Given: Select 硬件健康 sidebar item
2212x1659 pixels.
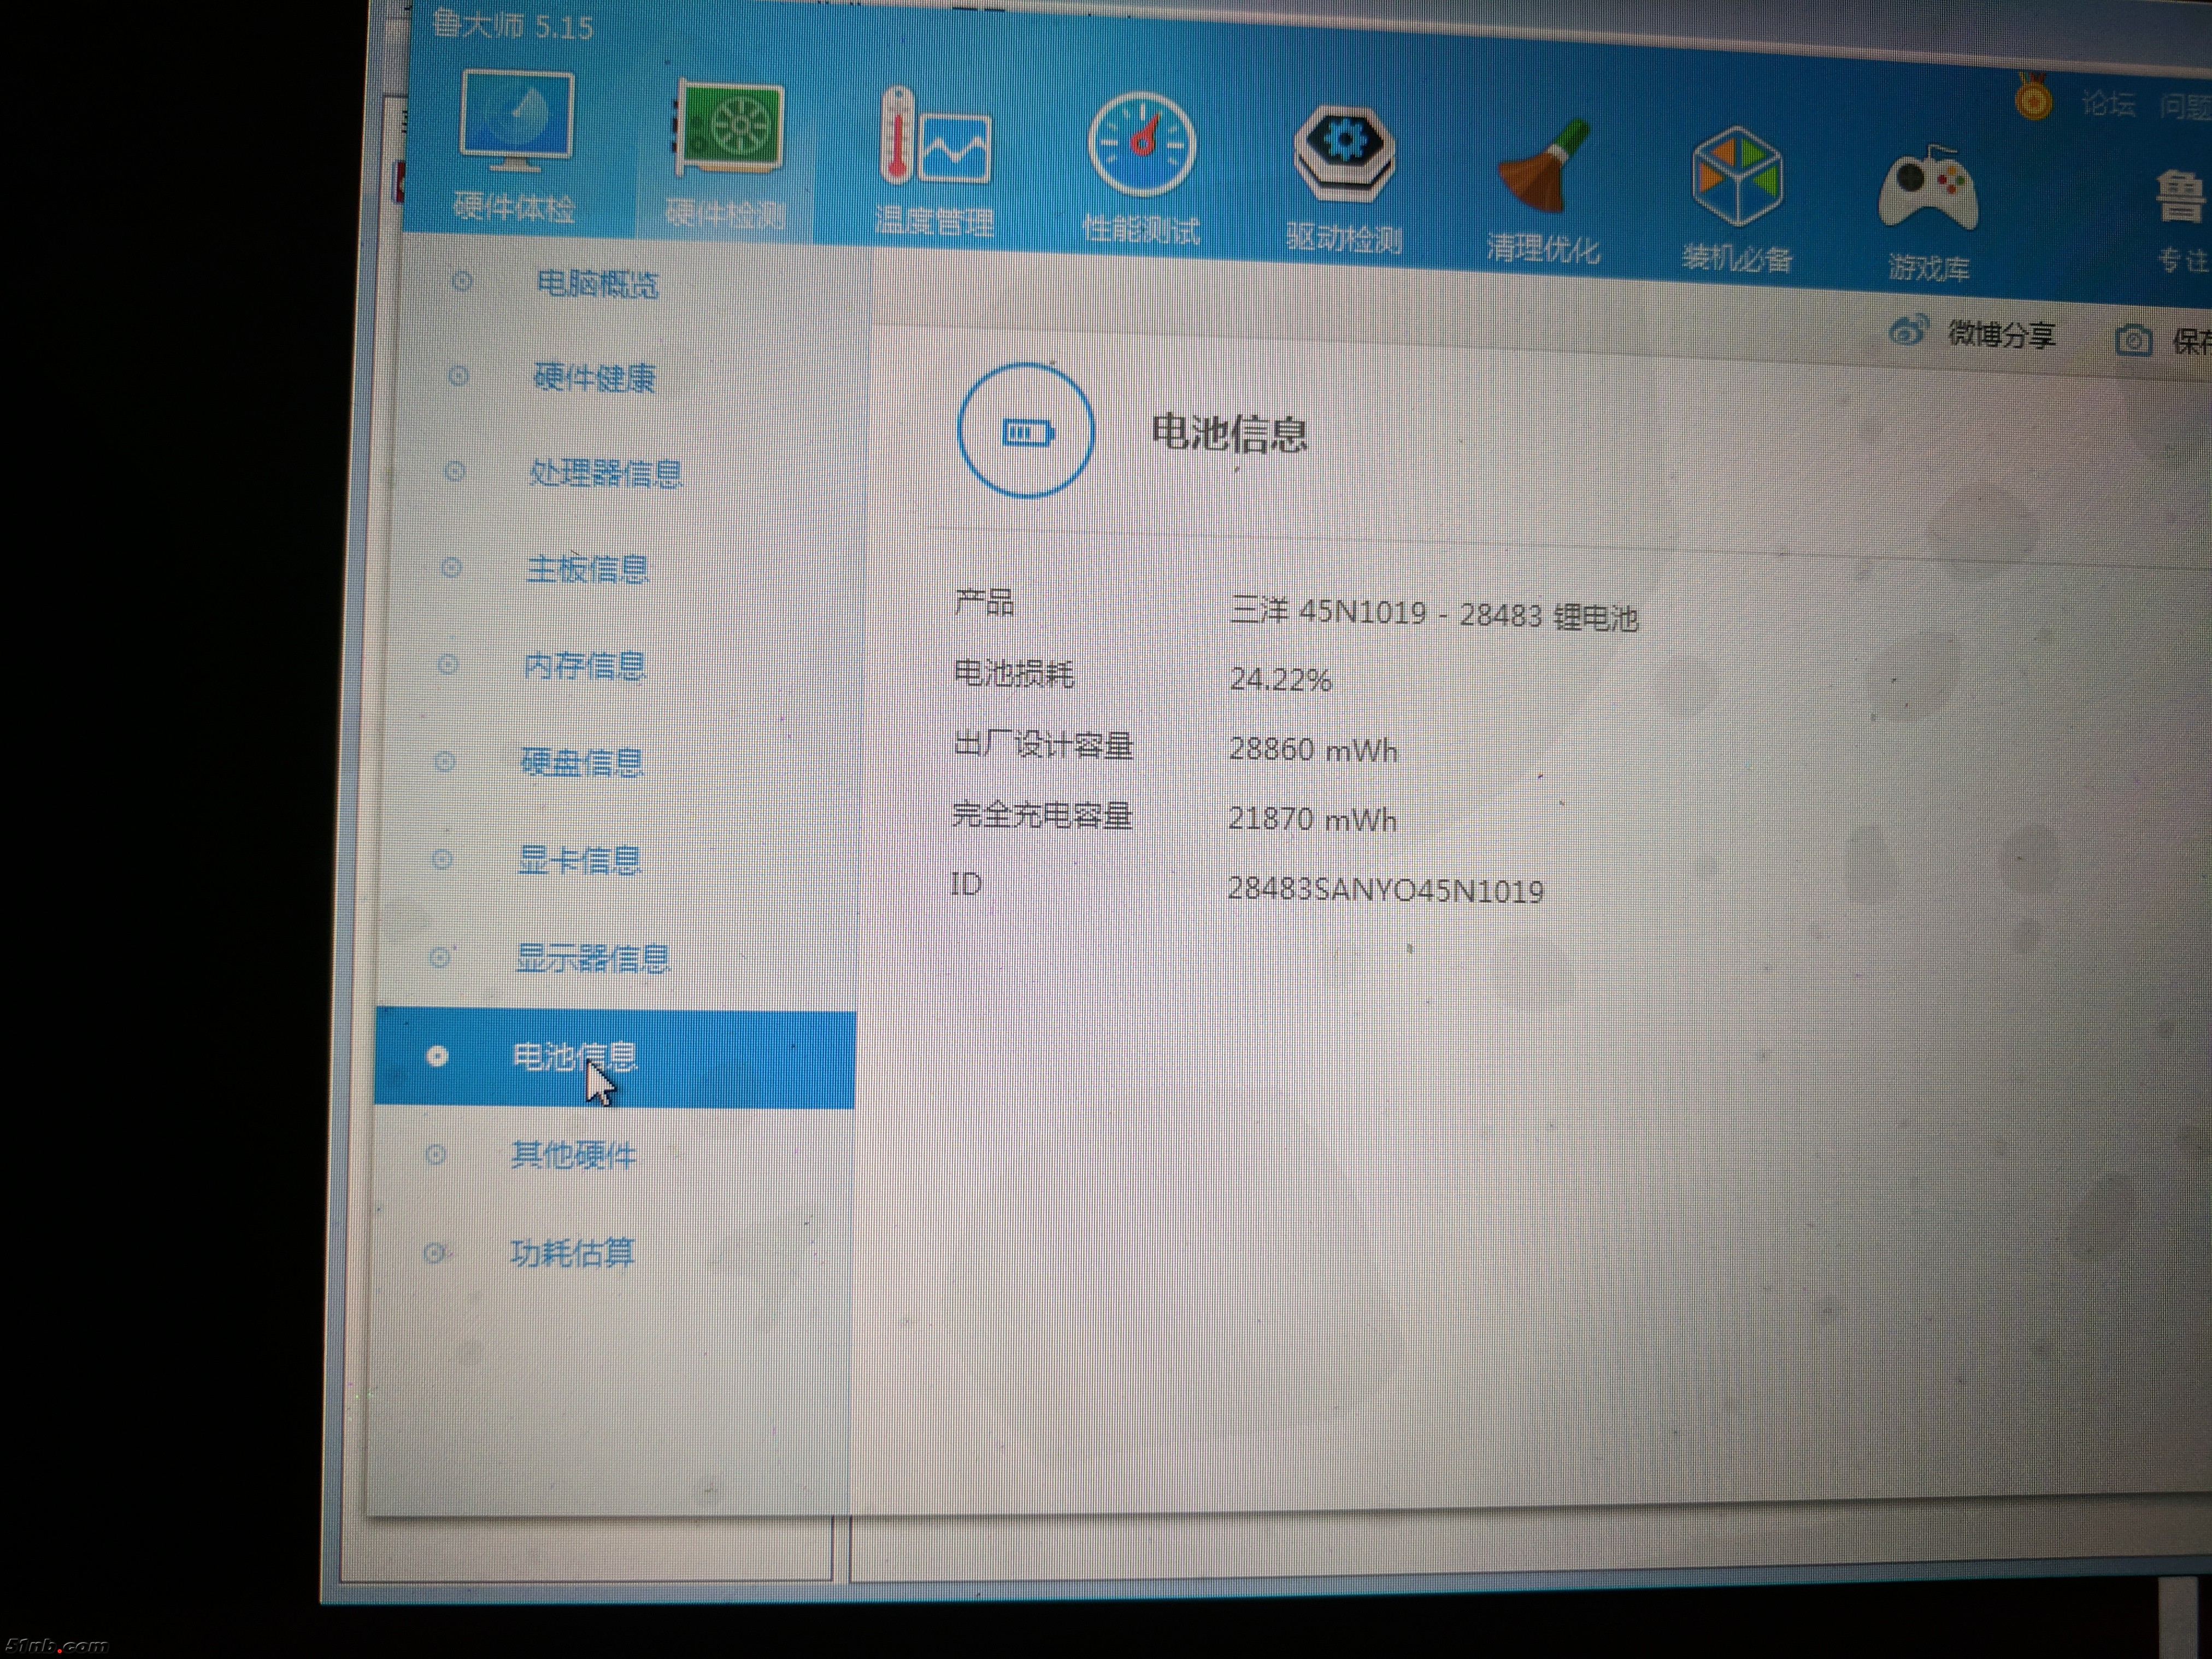Looking at the screenshot, I should pos(594,378).
